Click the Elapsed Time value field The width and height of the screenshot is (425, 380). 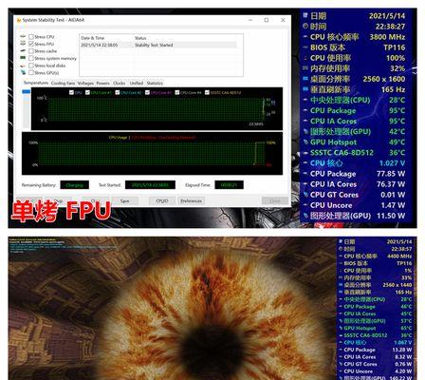click(229, 185)
